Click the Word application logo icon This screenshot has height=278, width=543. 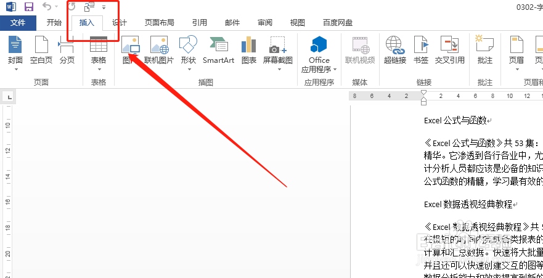pos(11,7)
